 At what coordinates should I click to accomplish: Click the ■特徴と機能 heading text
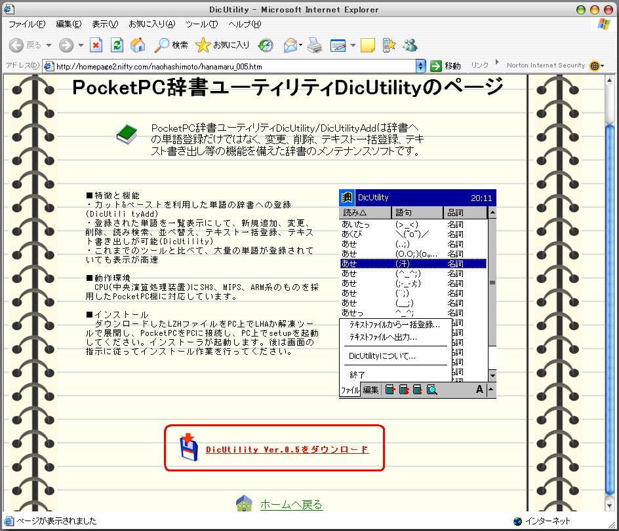click(x=113, y=196)
